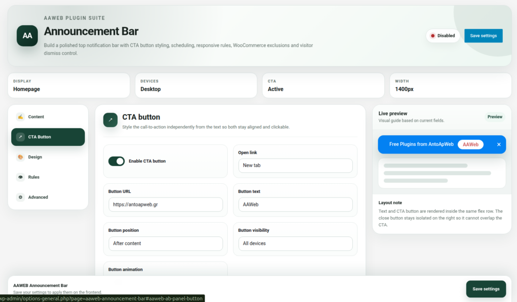Screen dimensions: 517x302
Task: Close the preview announcement bar with X
Action: [x=499, y=144]
